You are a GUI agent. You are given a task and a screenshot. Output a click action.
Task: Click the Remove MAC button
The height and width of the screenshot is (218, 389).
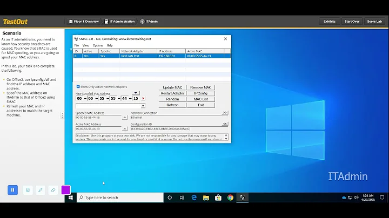(200, 87)
